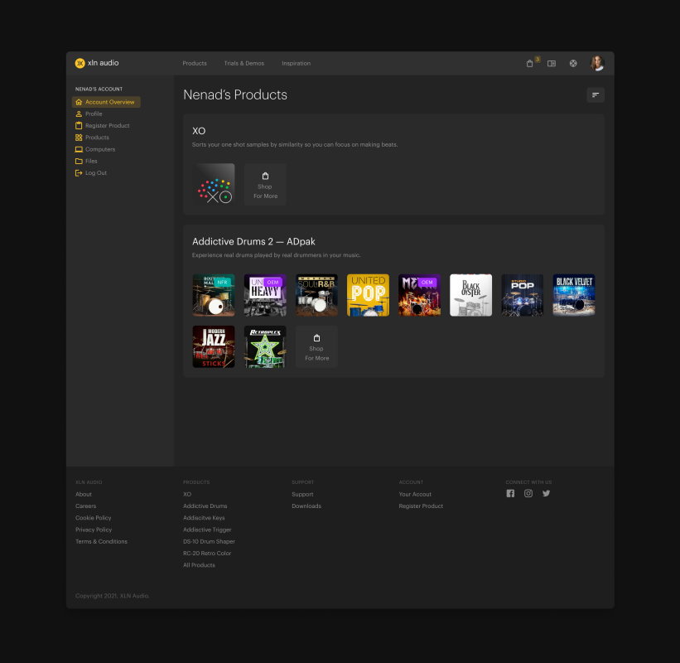Open the Instagram icon in footer
This screenshot has height=663, width=680.
coord(528,493)
